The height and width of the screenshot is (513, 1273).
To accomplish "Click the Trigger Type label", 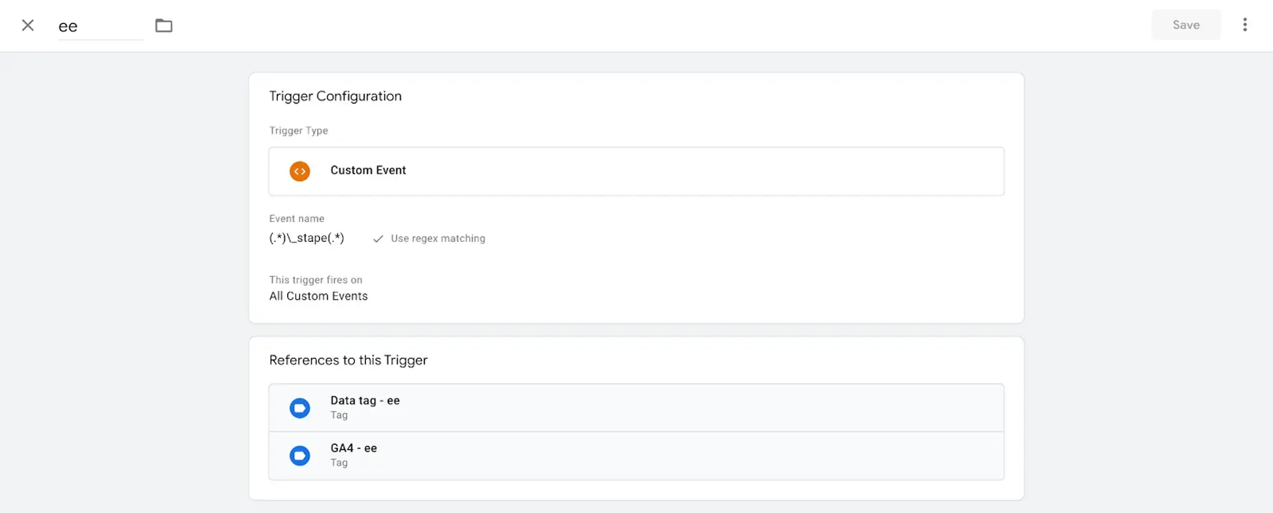I will pyautogui.click(x=298, y=131).
